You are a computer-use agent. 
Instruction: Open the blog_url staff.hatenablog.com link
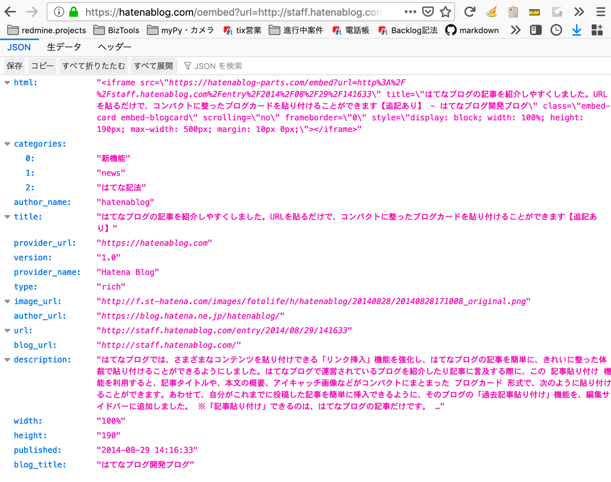[x=169, y=345]
